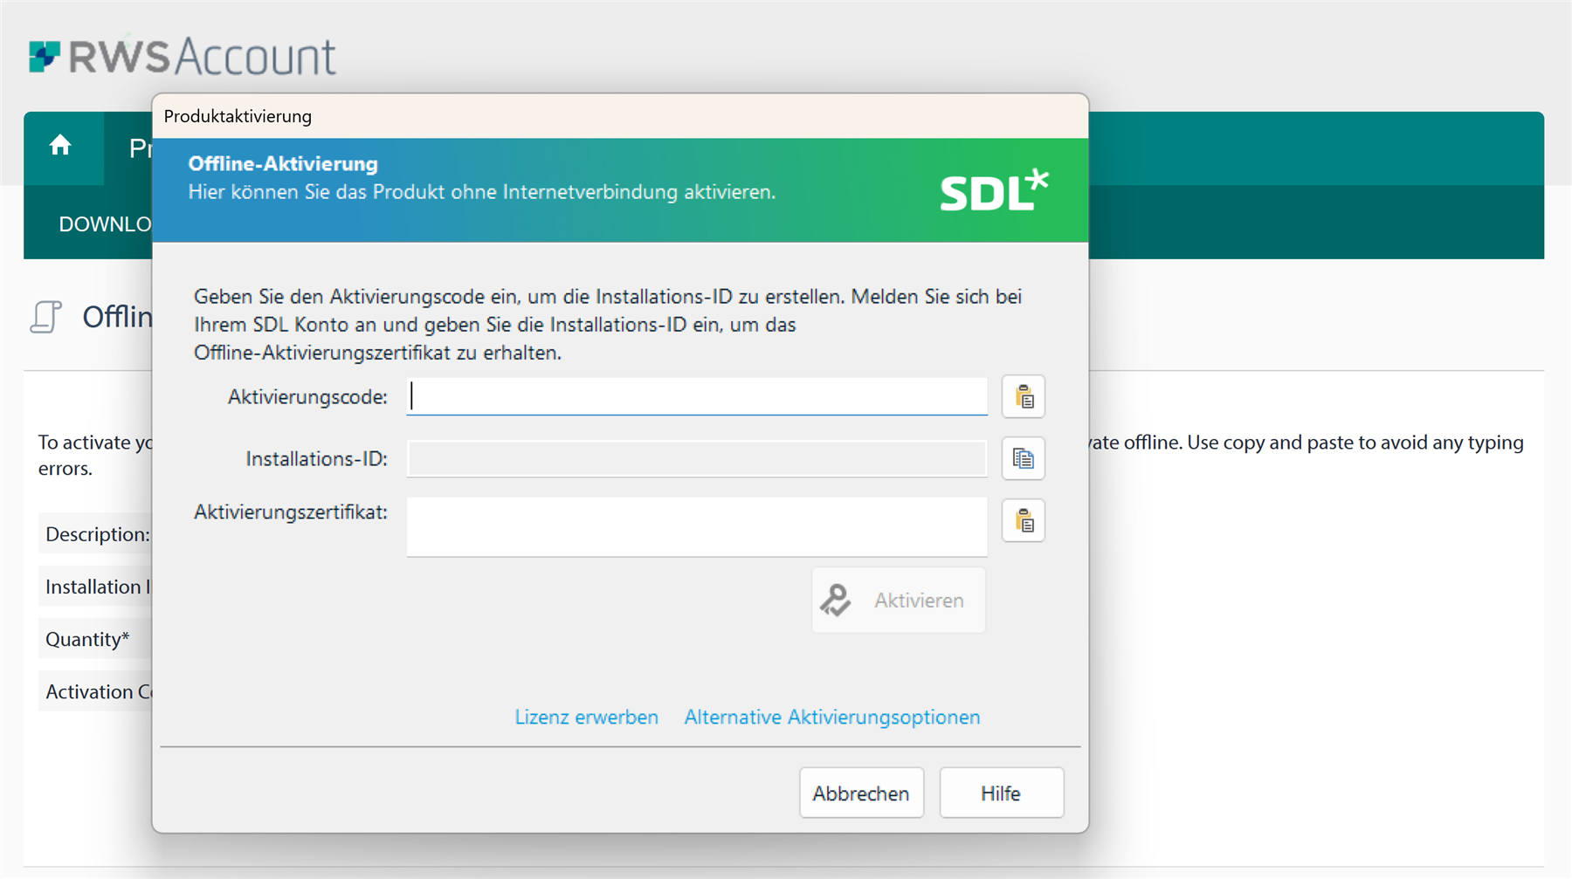This screenshot has width=1572, height=879.
Task: Click the scroll document icon beside the Offline heading
Action: pos(47,316)
